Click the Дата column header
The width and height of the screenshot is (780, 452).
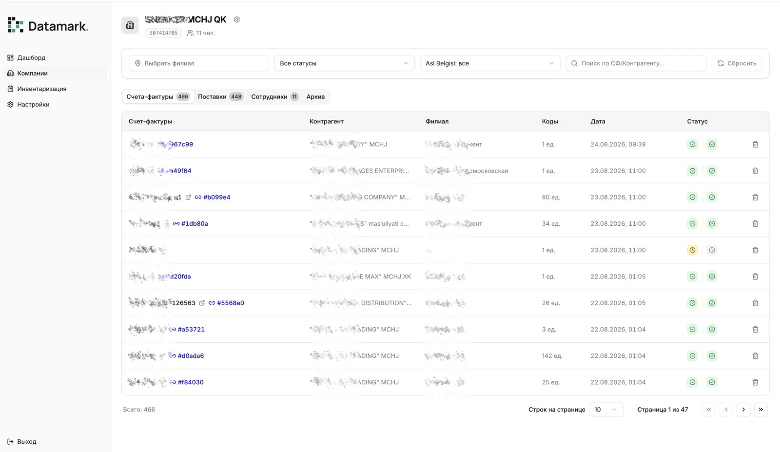598,121
